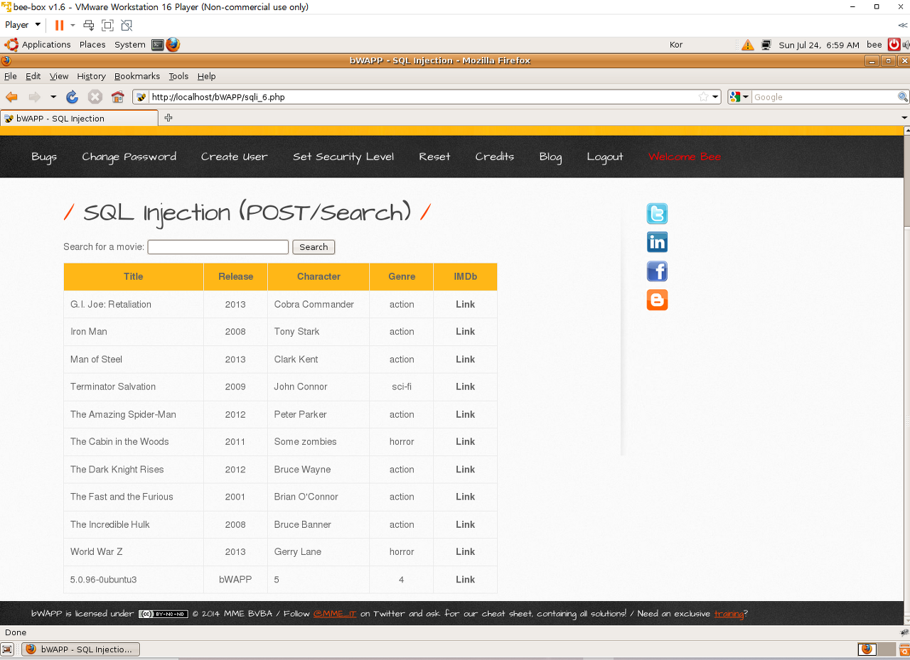Pause the virtual machine in VMware Player
Viewport: 910px width, 660px height.
pos(59,25)
